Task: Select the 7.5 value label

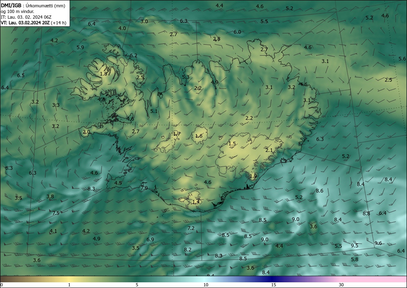Action: [x=56, y=213]
